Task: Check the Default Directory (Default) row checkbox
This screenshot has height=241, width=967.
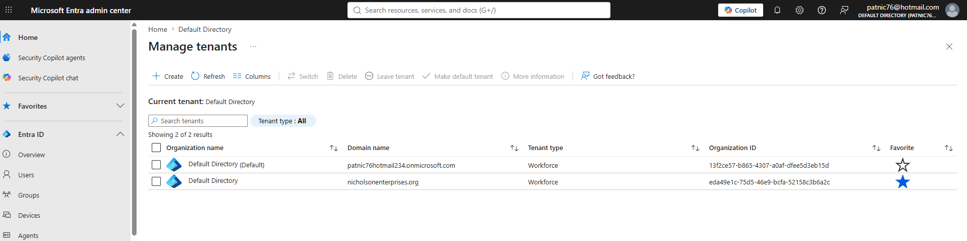Action: click(x=156, y=165)
